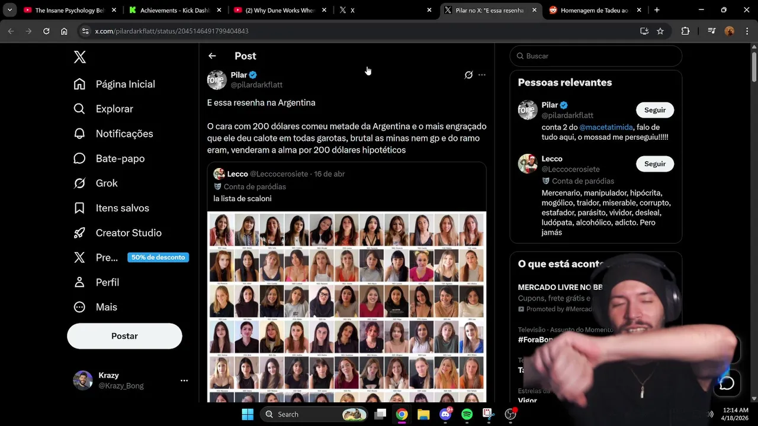
Task: Open @macetatimida mention link
Action: (x=606, y=127)
